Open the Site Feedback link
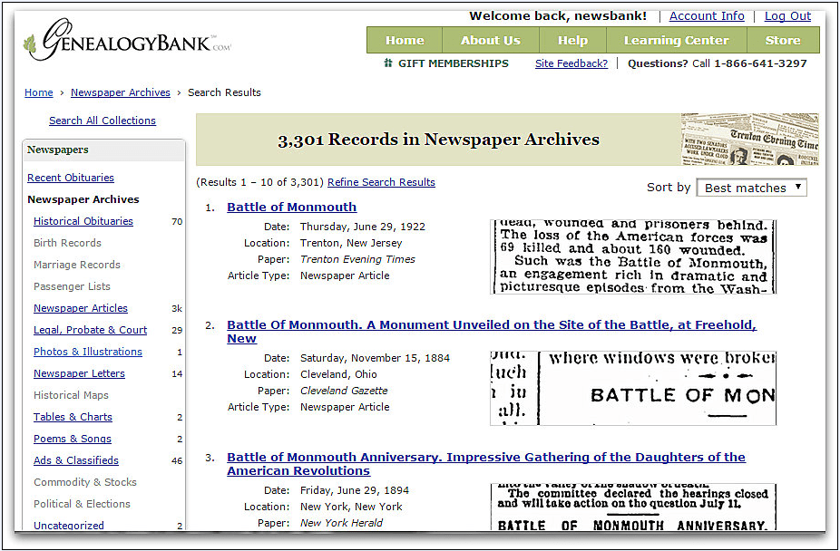The height and width of the screenshot is (551, 840). tap(571, 63)
